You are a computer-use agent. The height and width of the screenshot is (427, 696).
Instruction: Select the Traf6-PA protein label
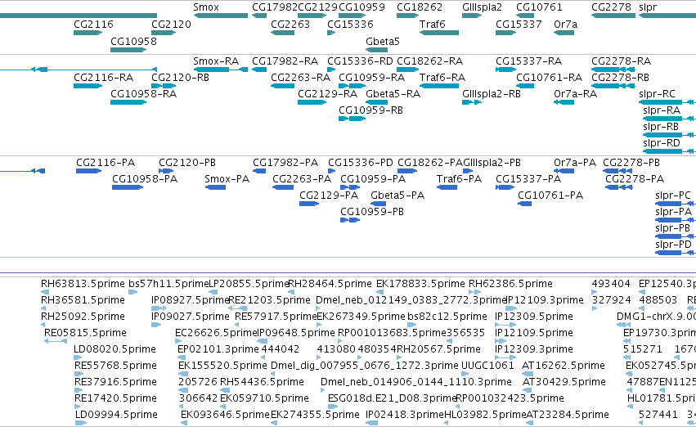point(459,179)
